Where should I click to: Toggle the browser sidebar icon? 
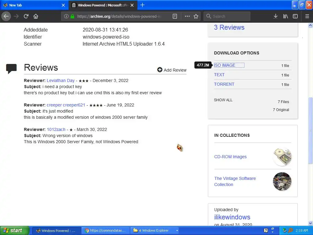click(295, 16)
